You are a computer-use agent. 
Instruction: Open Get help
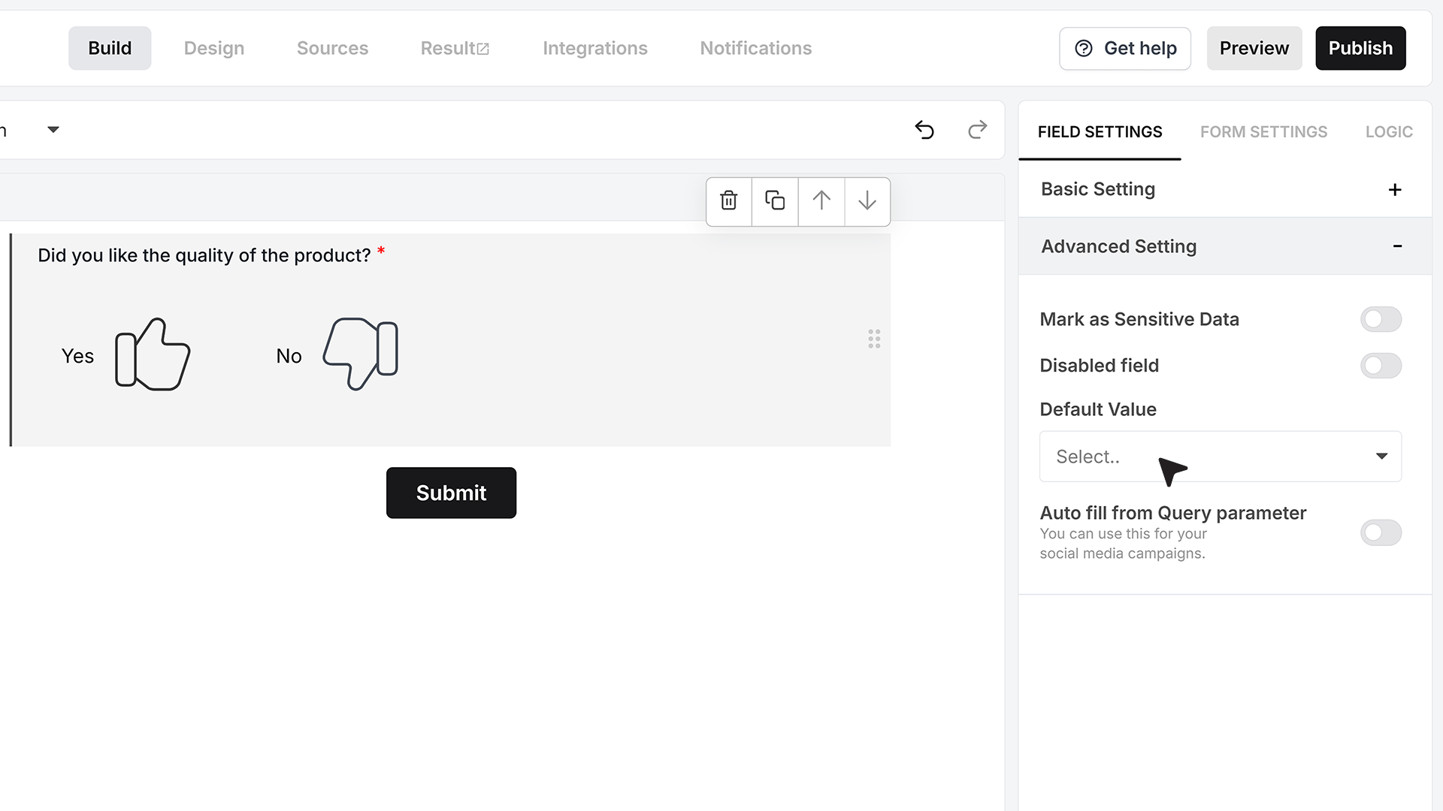[x=1125, y=49]
